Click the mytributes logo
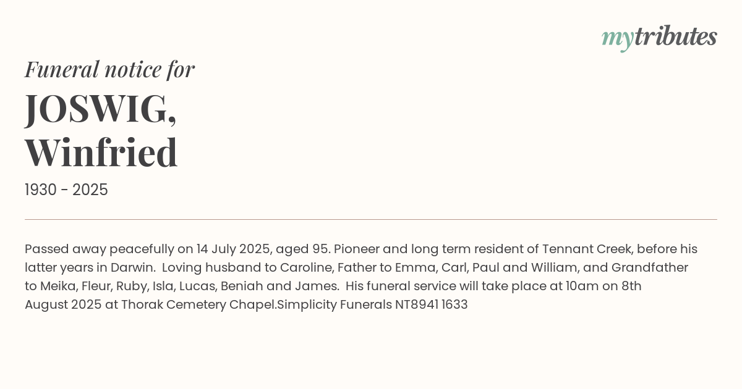Screen dimensions: 742x389 659,38
